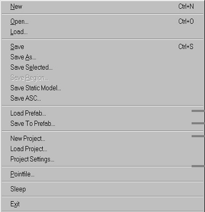
Task: Select the Pointfile... menu item
Action: 102,174
